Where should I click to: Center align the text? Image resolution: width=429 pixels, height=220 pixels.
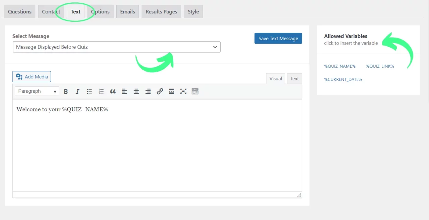[x=136, y=91]
